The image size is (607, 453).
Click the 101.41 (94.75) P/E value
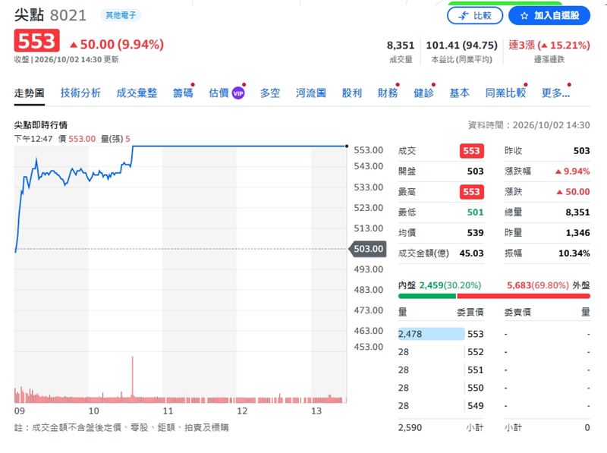tap(461, 46)
